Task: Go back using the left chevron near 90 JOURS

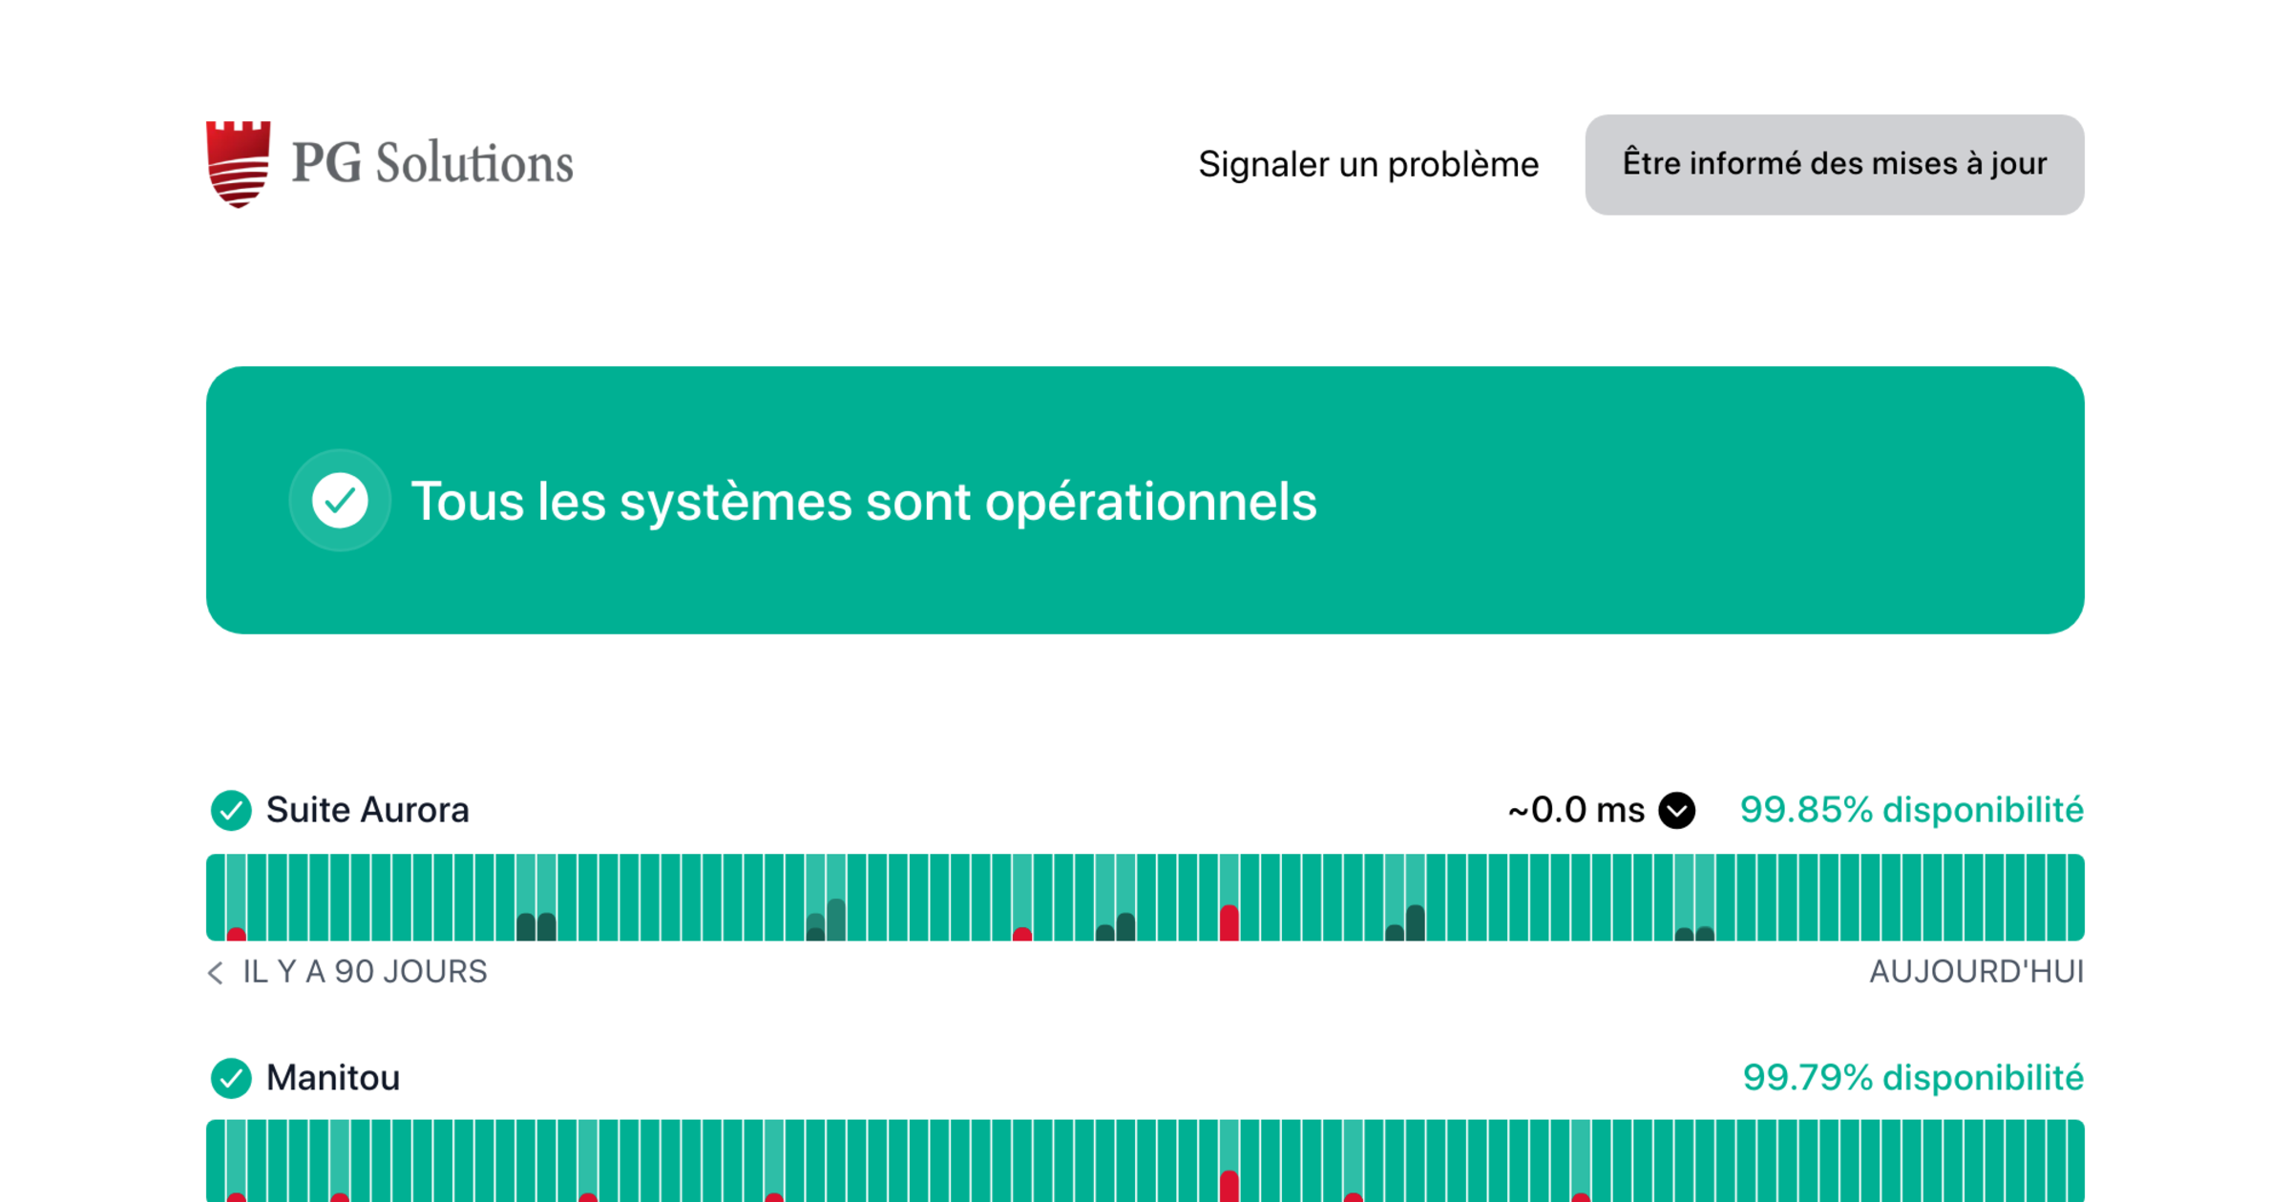Action: [x=216, y=972]
